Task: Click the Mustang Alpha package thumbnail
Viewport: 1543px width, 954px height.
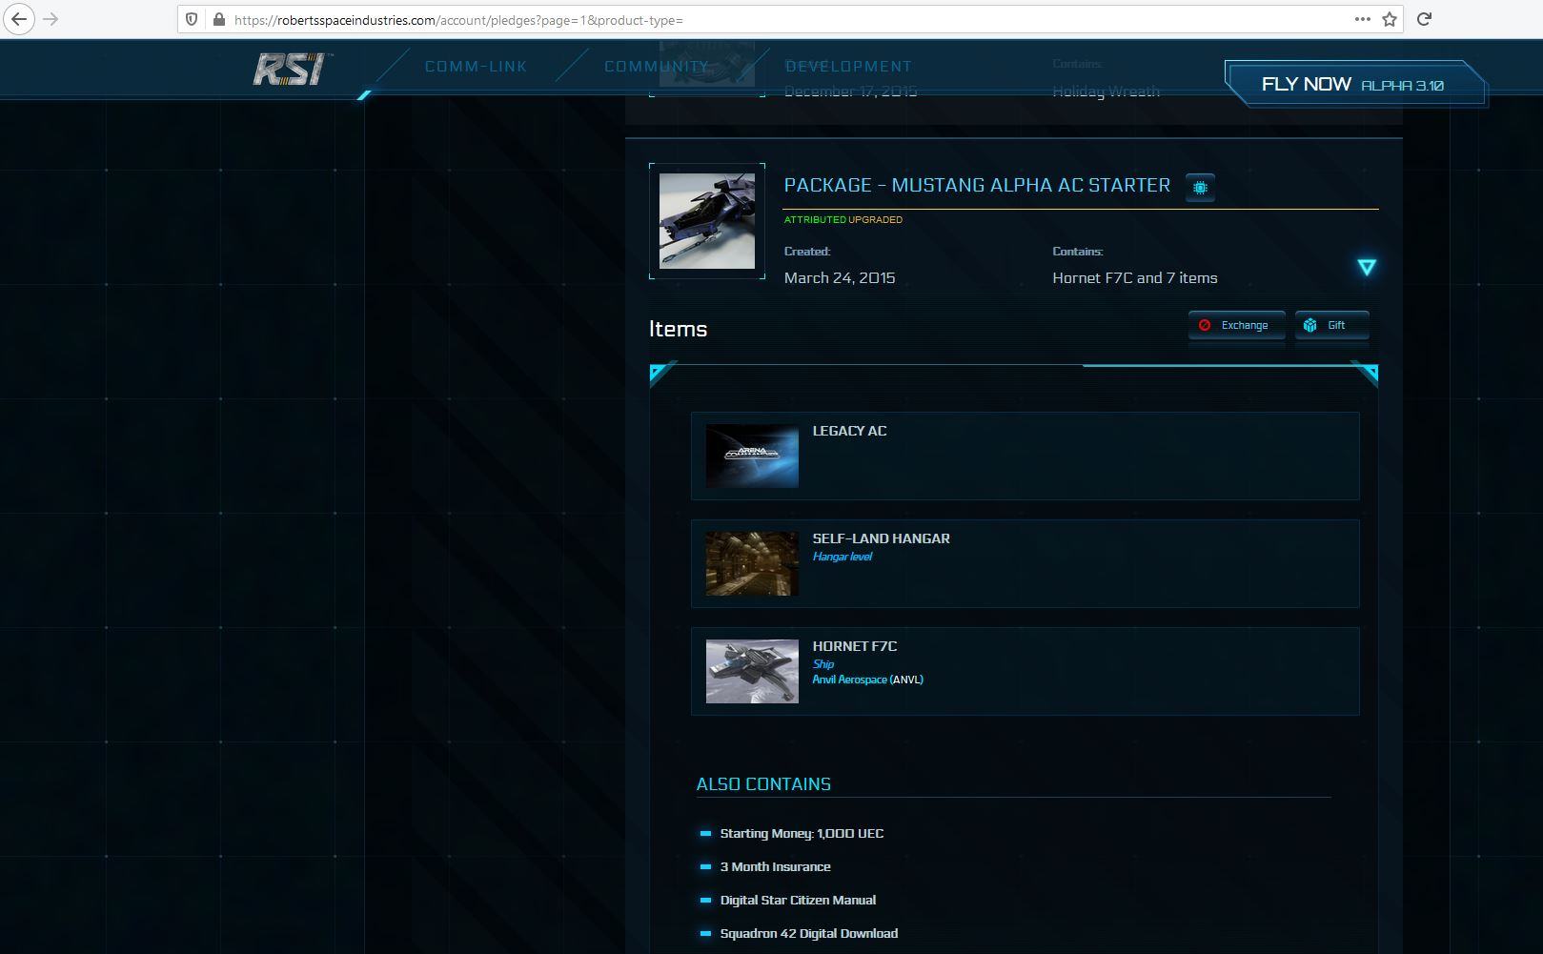Action: pyautogui.click(x=707, y=221)
